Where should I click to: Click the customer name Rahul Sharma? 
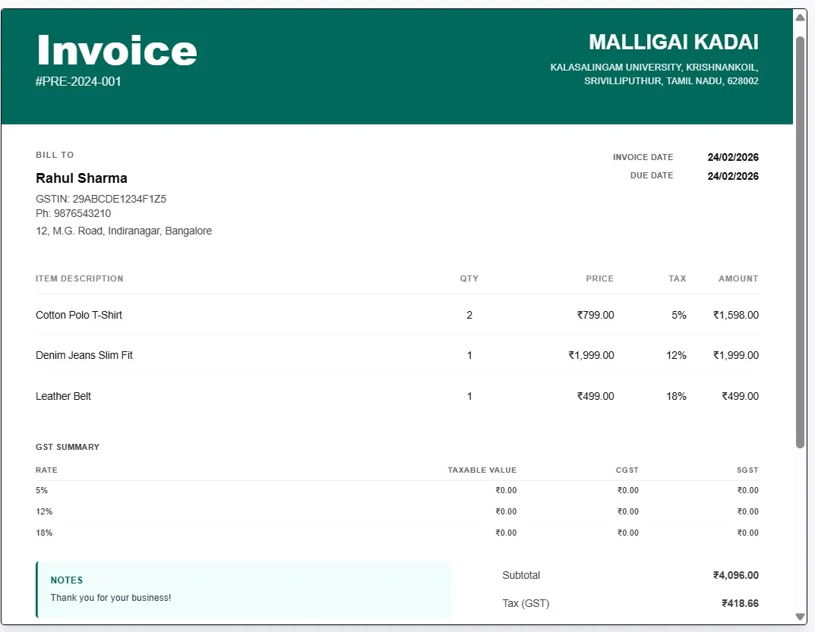[81, 178]
